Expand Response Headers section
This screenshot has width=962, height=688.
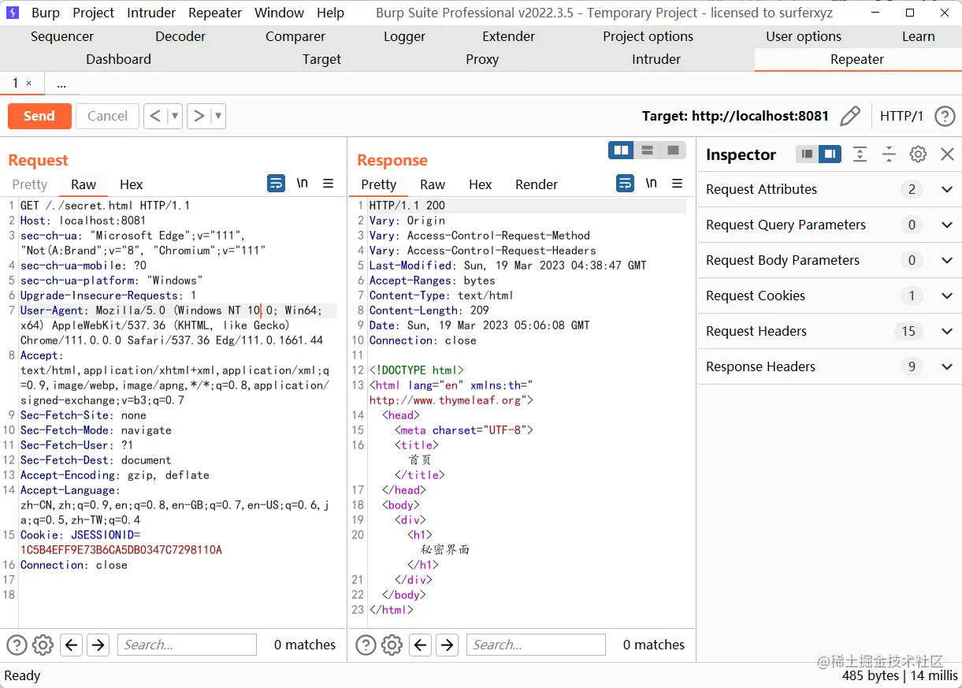(x=947, y=366)
